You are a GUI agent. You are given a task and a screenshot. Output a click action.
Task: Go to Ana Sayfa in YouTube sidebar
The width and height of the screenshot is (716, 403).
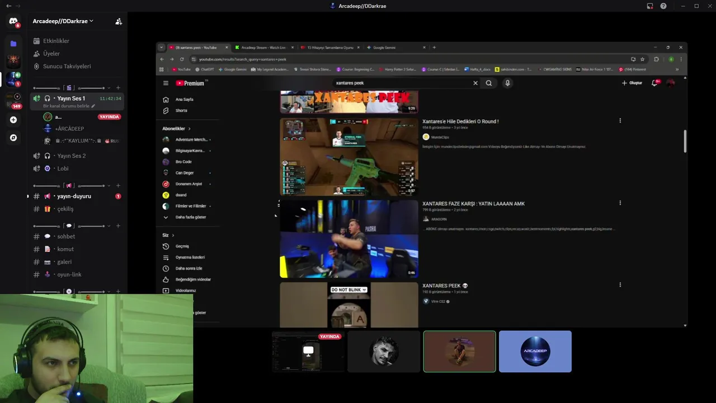[185, 100]
